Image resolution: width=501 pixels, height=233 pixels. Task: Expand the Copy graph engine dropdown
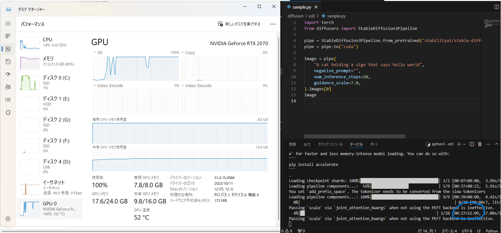click(182, 52)
